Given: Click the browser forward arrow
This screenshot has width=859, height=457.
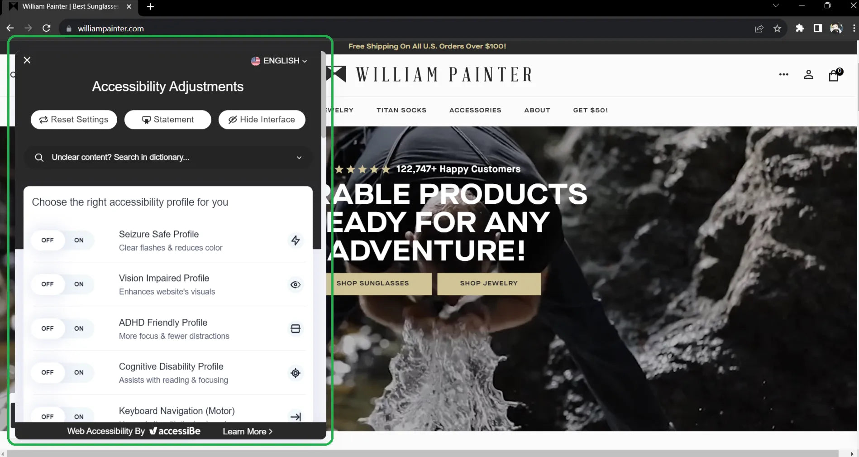Looking at the screenshot, I should (x=28, y=28).
